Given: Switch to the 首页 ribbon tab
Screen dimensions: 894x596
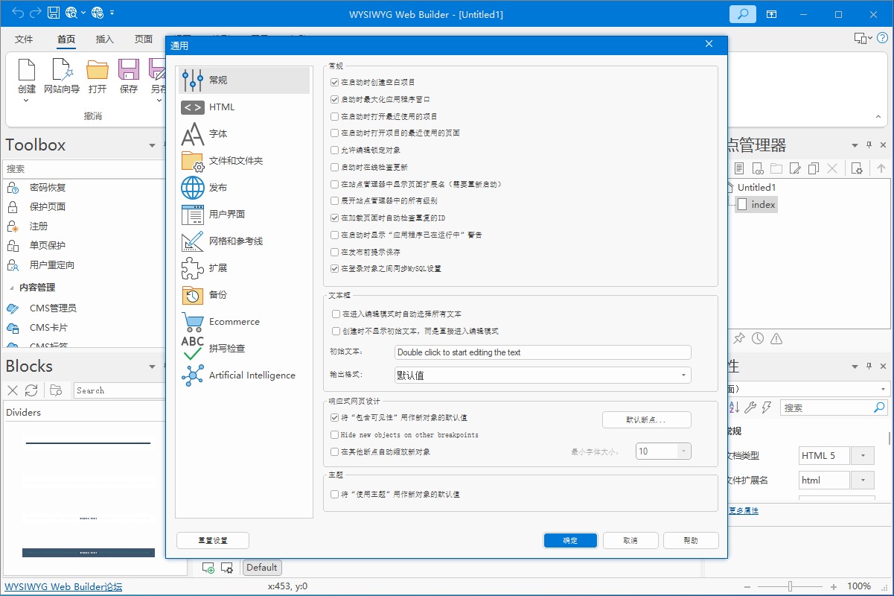Looking at the screenshot, I should (x=66, y=39).
